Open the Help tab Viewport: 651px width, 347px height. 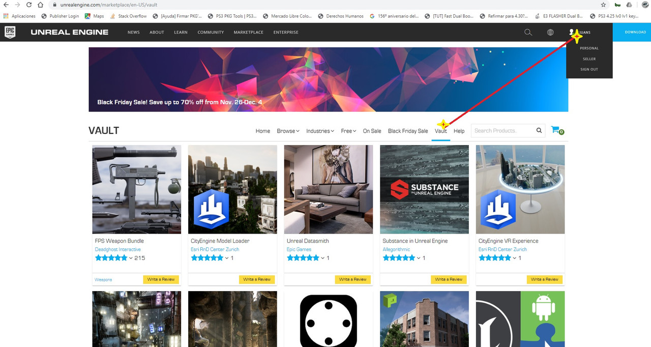tap(459, 131)
